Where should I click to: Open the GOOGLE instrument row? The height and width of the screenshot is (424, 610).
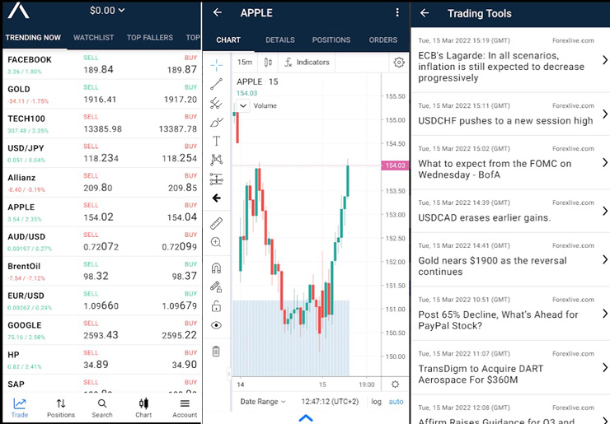point(102,330)
